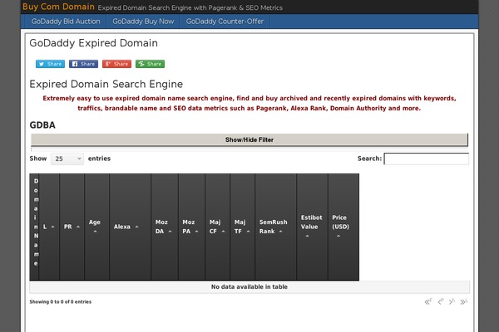Sort table by PR column
The image size is (499, 332).
[72, 227]
